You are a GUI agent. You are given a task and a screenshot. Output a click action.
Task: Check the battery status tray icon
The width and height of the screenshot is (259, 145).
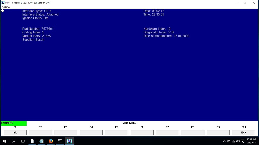[229, 141]
